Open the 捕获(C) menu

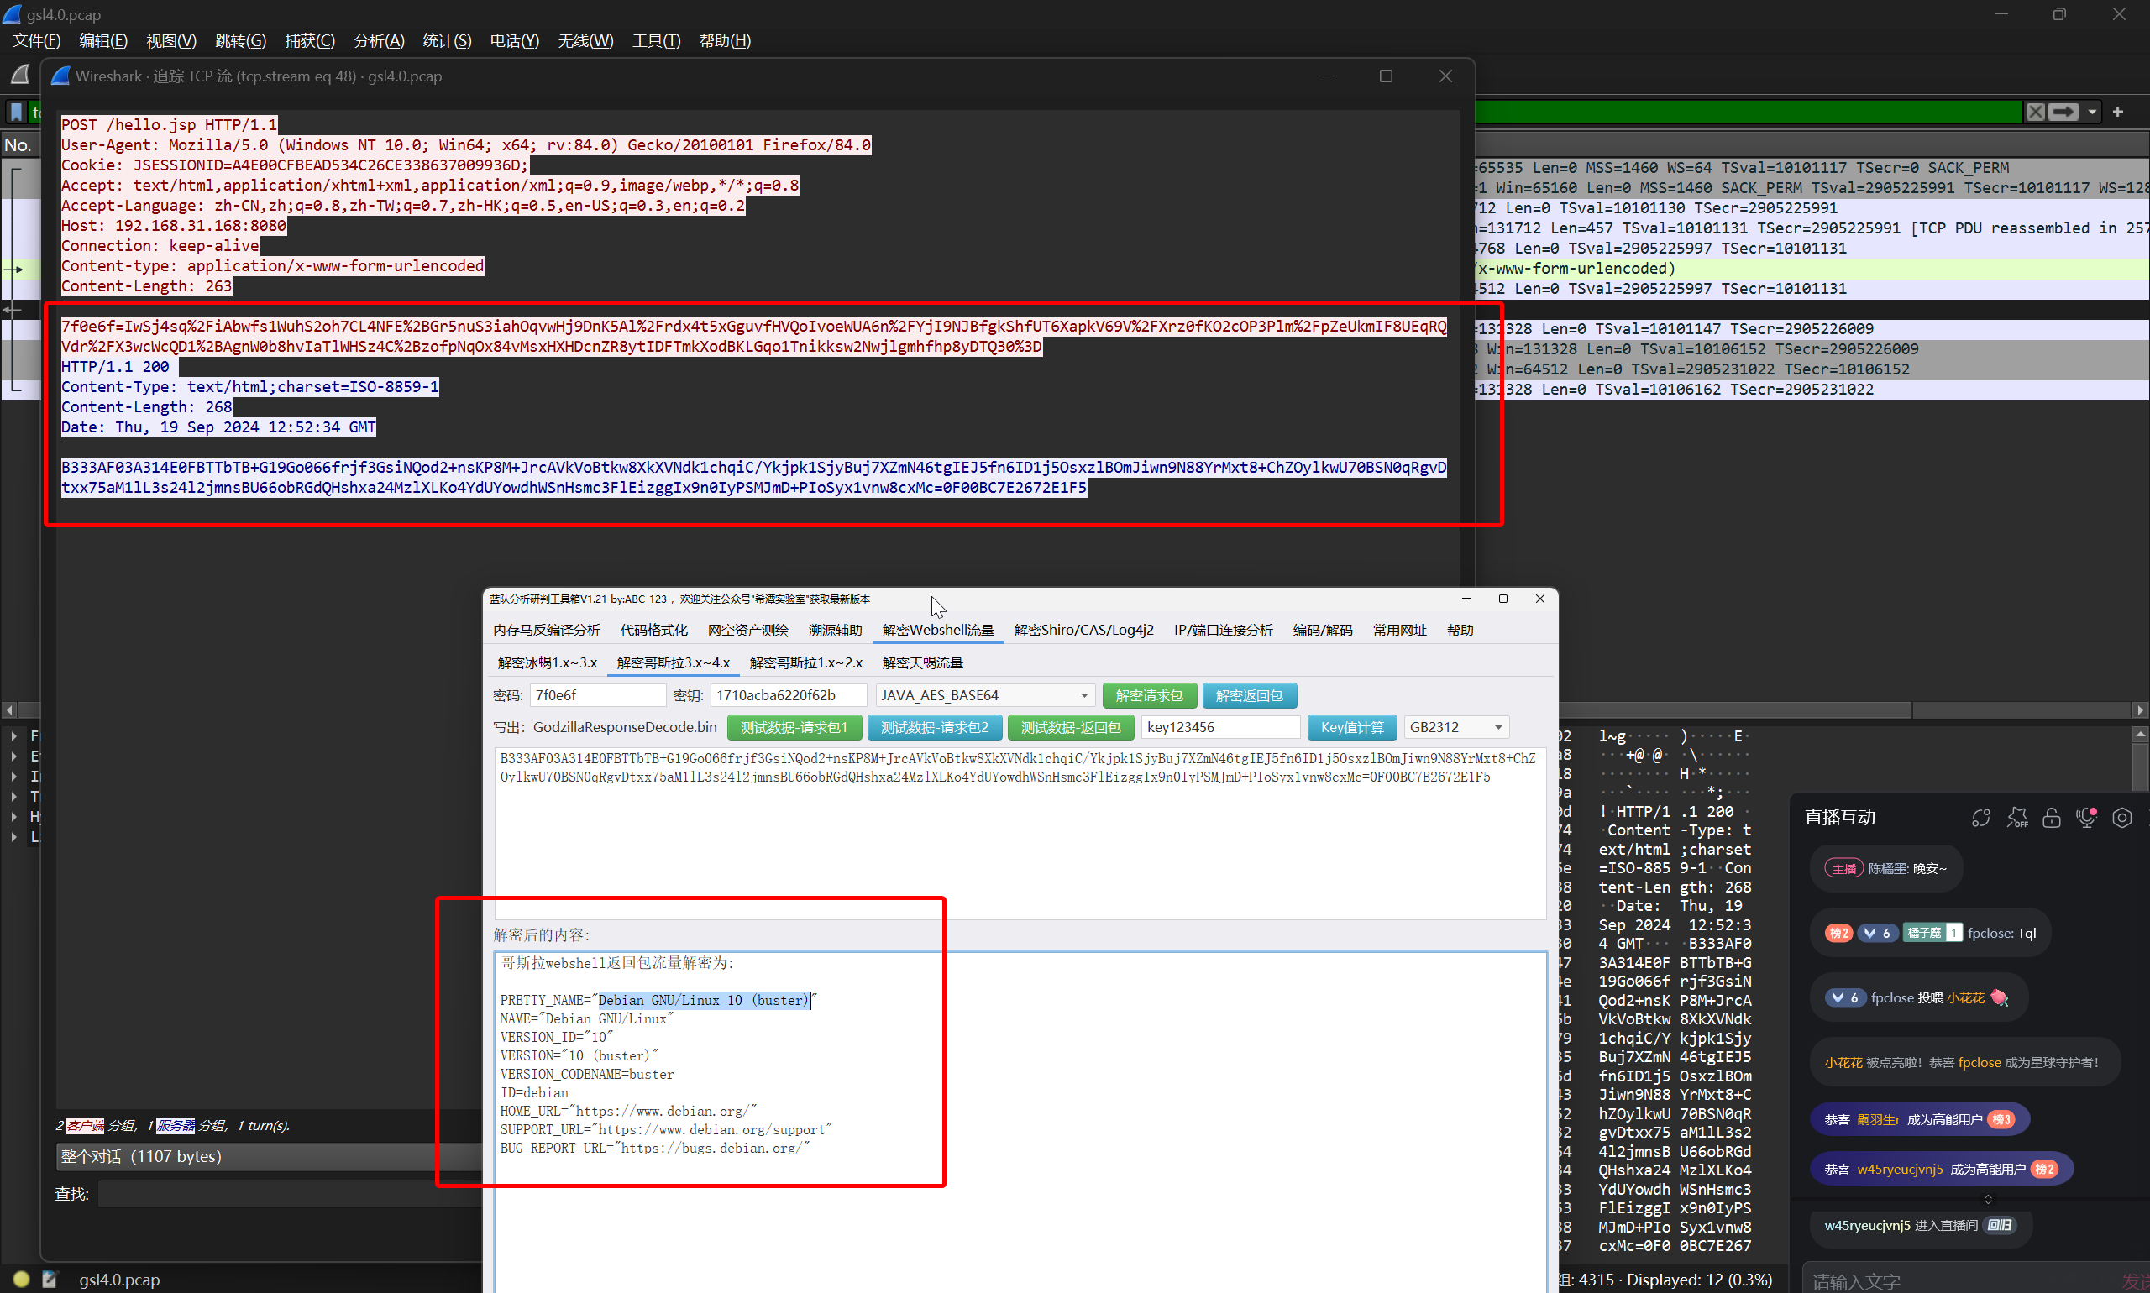[x=309, y=41]
